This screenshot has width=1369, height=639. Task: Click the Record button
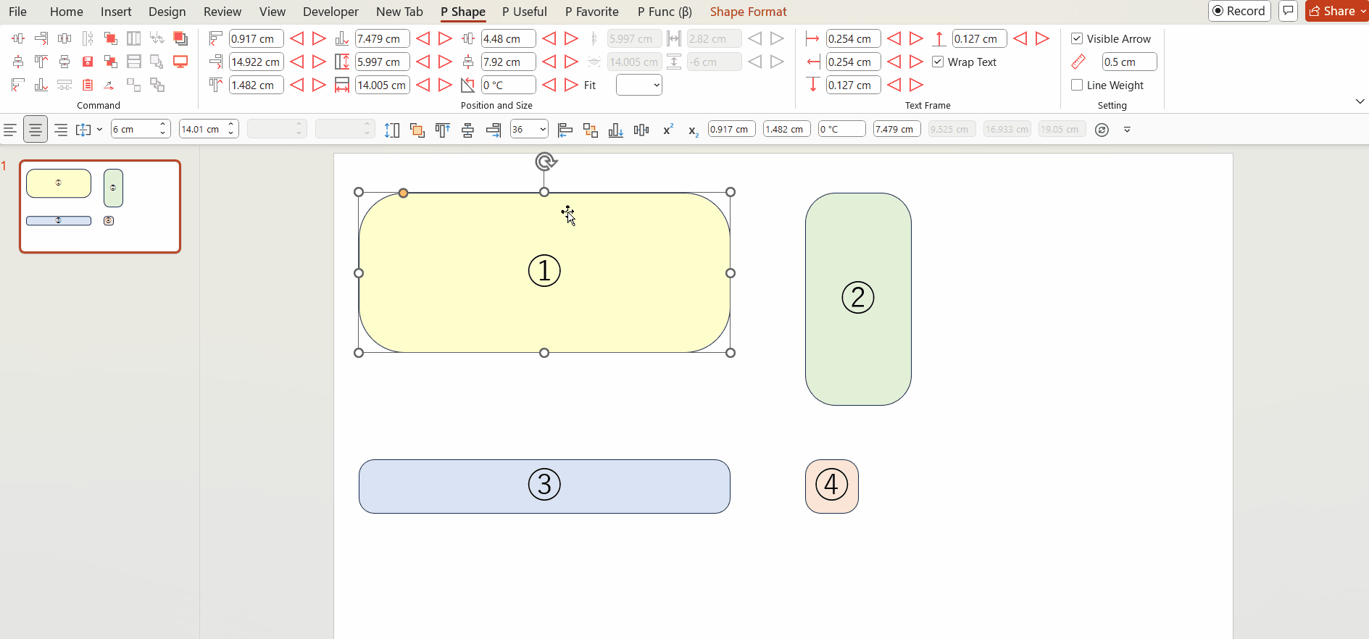[x=1239, y=11]
